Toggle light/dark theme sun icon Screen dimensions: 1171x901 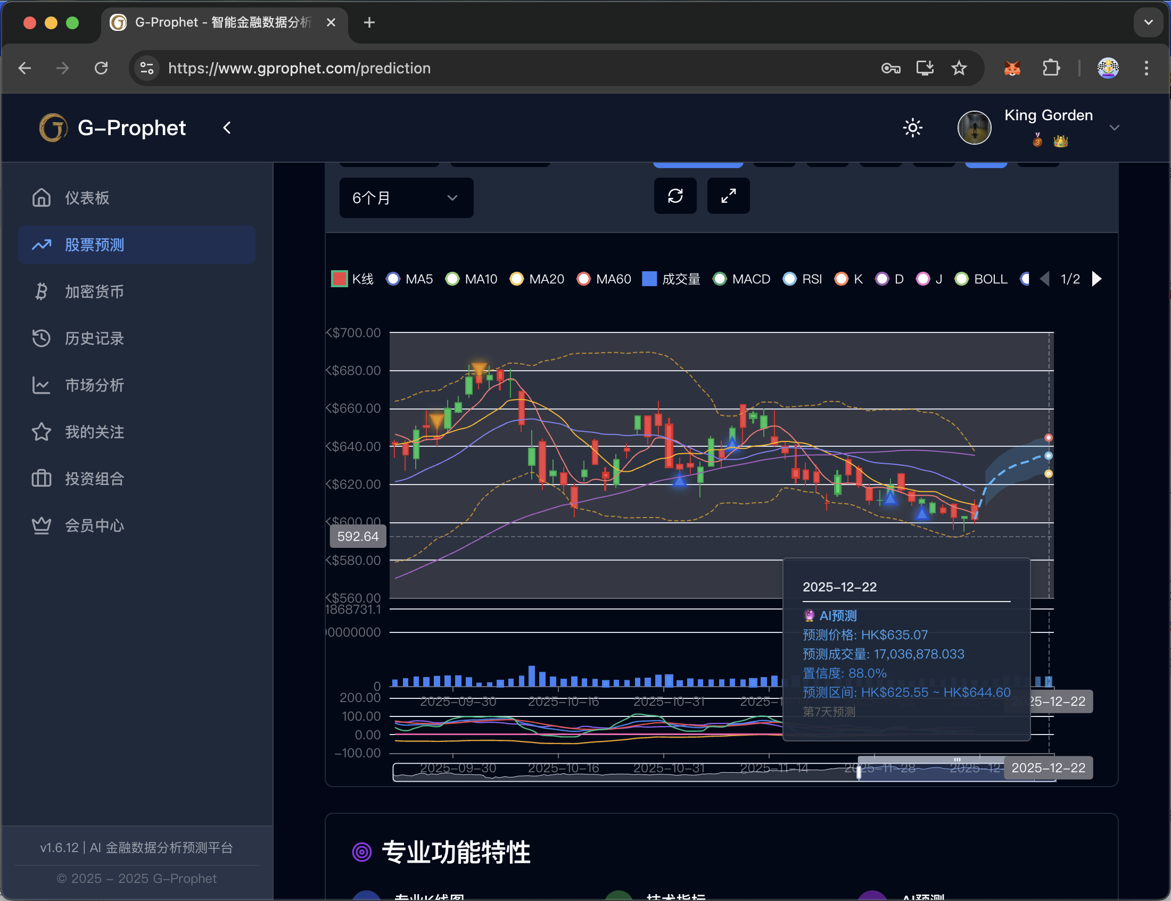(x=912, y=128)
